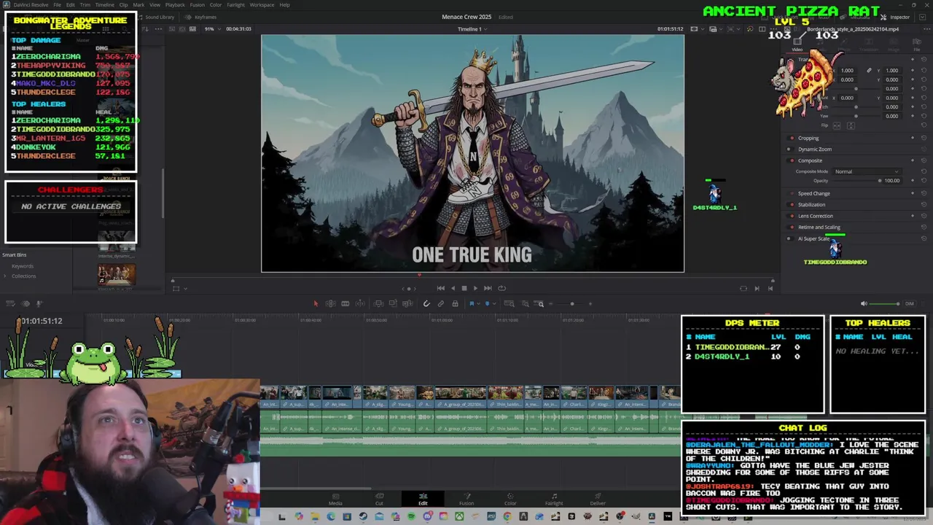Expand the Speed Change section header
This screenshot has width=933, height=525.
[813, 193]
